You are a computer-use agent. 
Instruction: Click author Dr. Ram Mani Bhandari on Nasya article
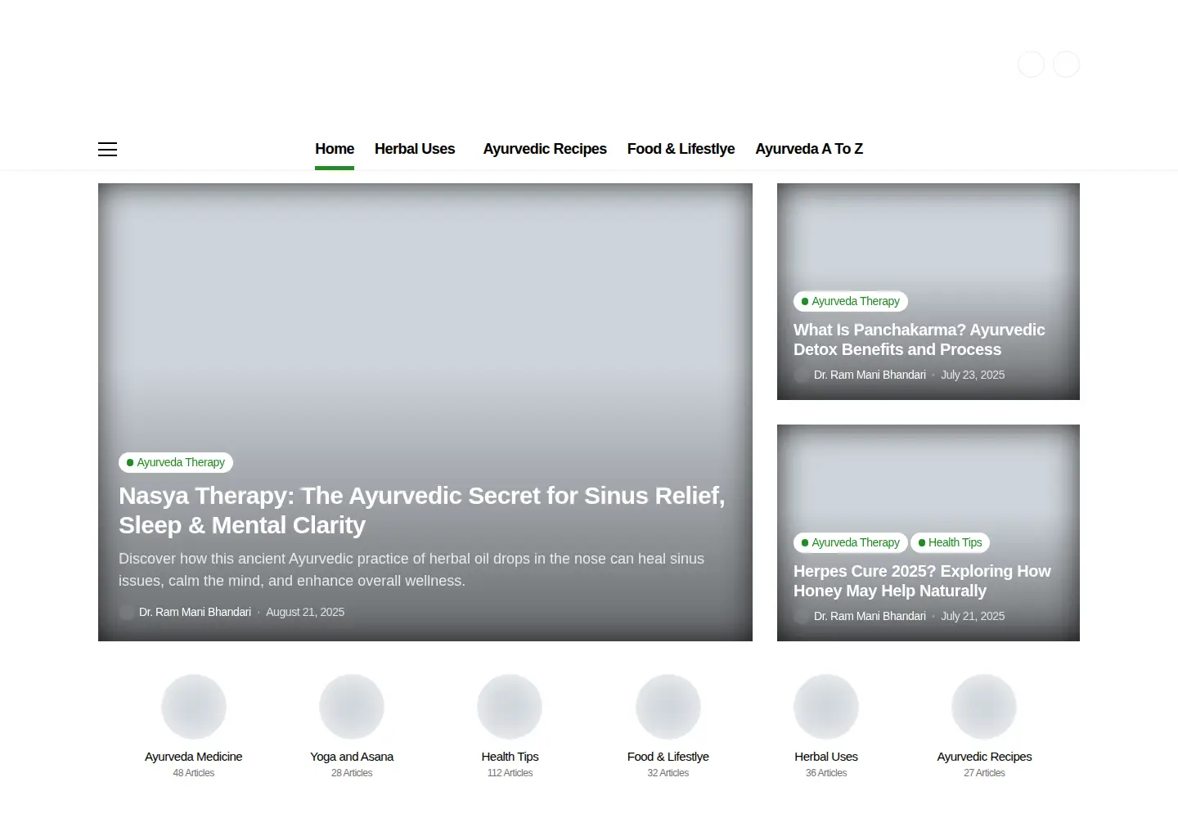tap(195, 612)
